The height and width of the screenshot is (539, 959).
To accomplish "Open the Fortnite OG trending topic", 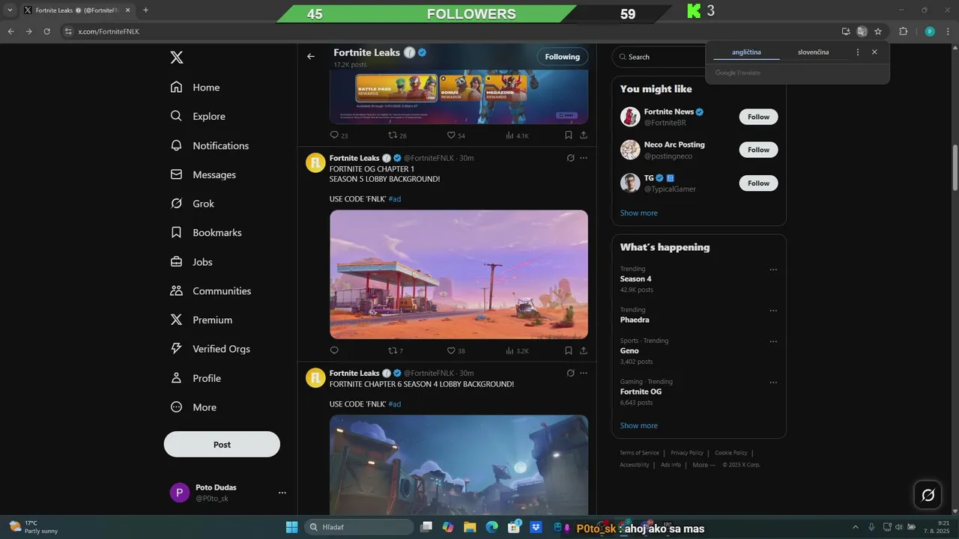I will tap(641, 392).
